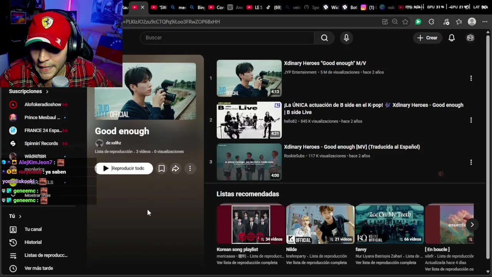Switch to the 'SW YouTube tab

point(159,7)
